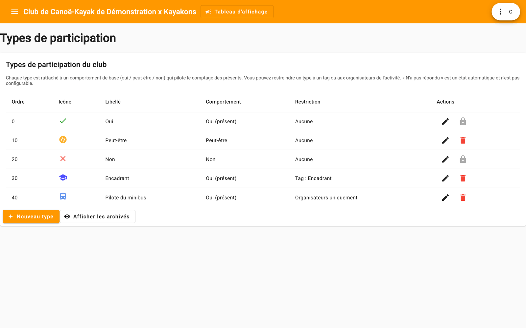Edit the Non participation type
526x328 pixels.
445,159
